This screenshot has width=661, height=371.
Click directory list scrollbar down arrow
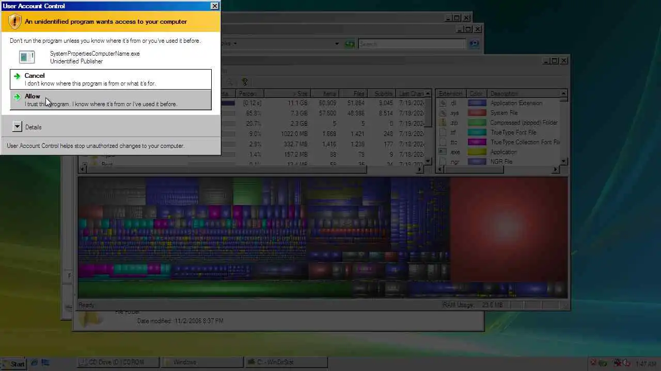[x=428, y=161]
